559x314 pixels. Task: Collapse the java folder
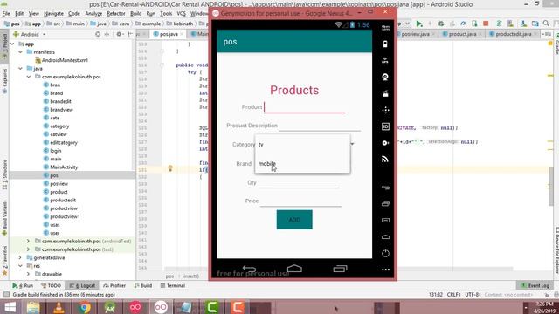(x=21, y=68)
